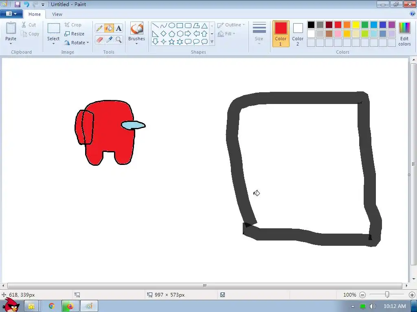The image size is (417, 312).
Task: Choose the Rounded rectangular callout shape
Action: [x=188, y=42]
